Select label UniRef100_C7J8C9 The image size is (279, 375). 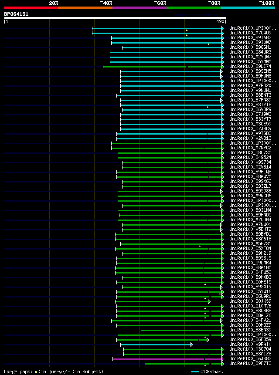[250, 128]
